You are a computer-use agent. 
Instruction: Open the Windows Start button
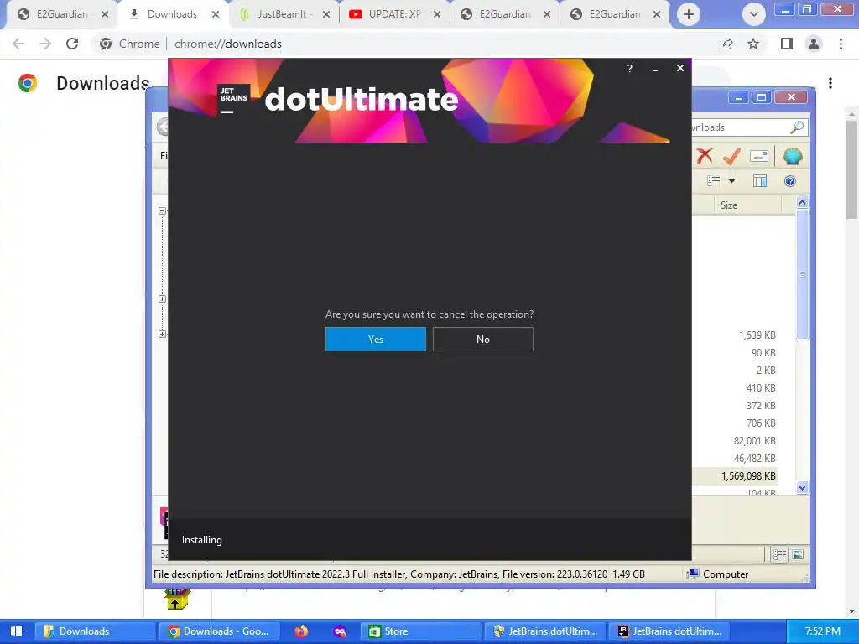pos(16,631)
